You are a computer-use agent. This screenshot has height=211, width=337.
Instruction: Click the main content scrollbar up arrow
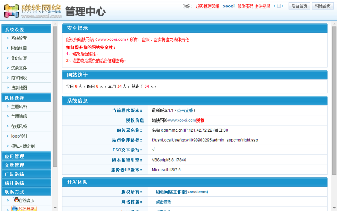(x=334, y=24)
